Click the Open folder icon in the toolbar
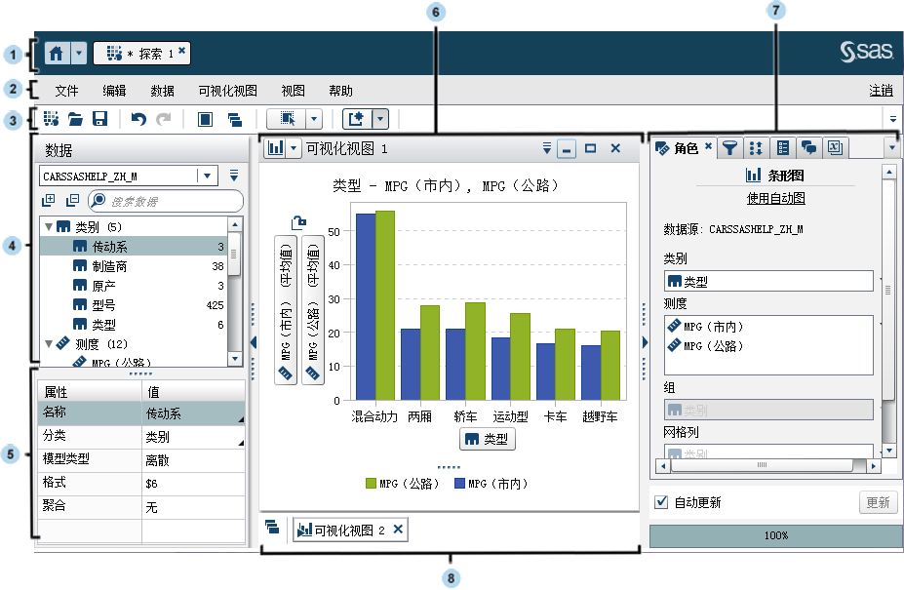This screenshot has width=904, height=590. (x=75, y=119)
